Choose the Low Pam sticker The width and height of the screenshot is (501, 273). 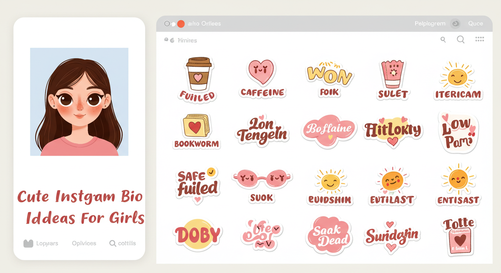click(x=458, y=132)
